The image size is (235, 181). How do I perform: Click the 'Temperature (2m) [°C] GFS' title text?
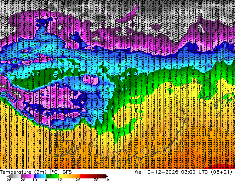point(36,172)
